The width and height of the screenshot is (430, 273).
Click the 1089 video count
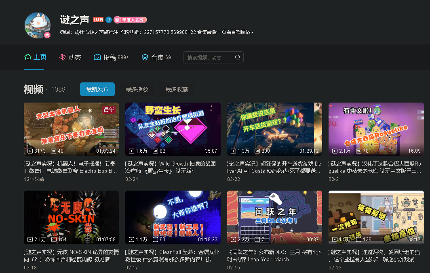click(x=59, y=89)
